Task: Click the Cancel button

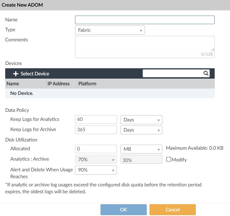Action: coord(173,210)
